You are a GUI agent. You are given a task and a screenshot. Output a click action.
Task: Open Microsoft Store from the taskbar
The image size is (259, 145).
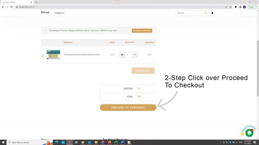[x=63, y=142]
